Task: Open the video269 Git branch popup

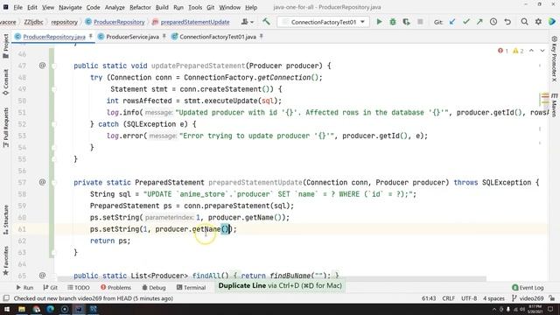Action: click(x=528, y=298)
